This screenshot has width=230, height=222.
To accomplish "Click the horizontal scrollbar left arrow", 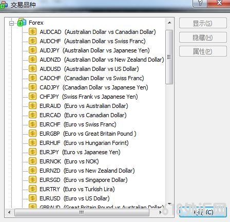I will point(9,212).
